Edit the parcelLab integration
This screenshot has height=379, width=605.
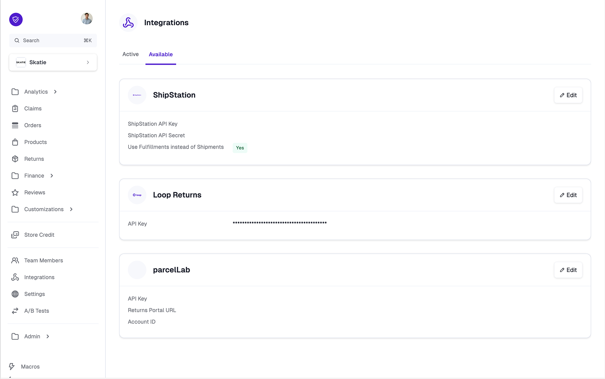[x=568, y=270]
